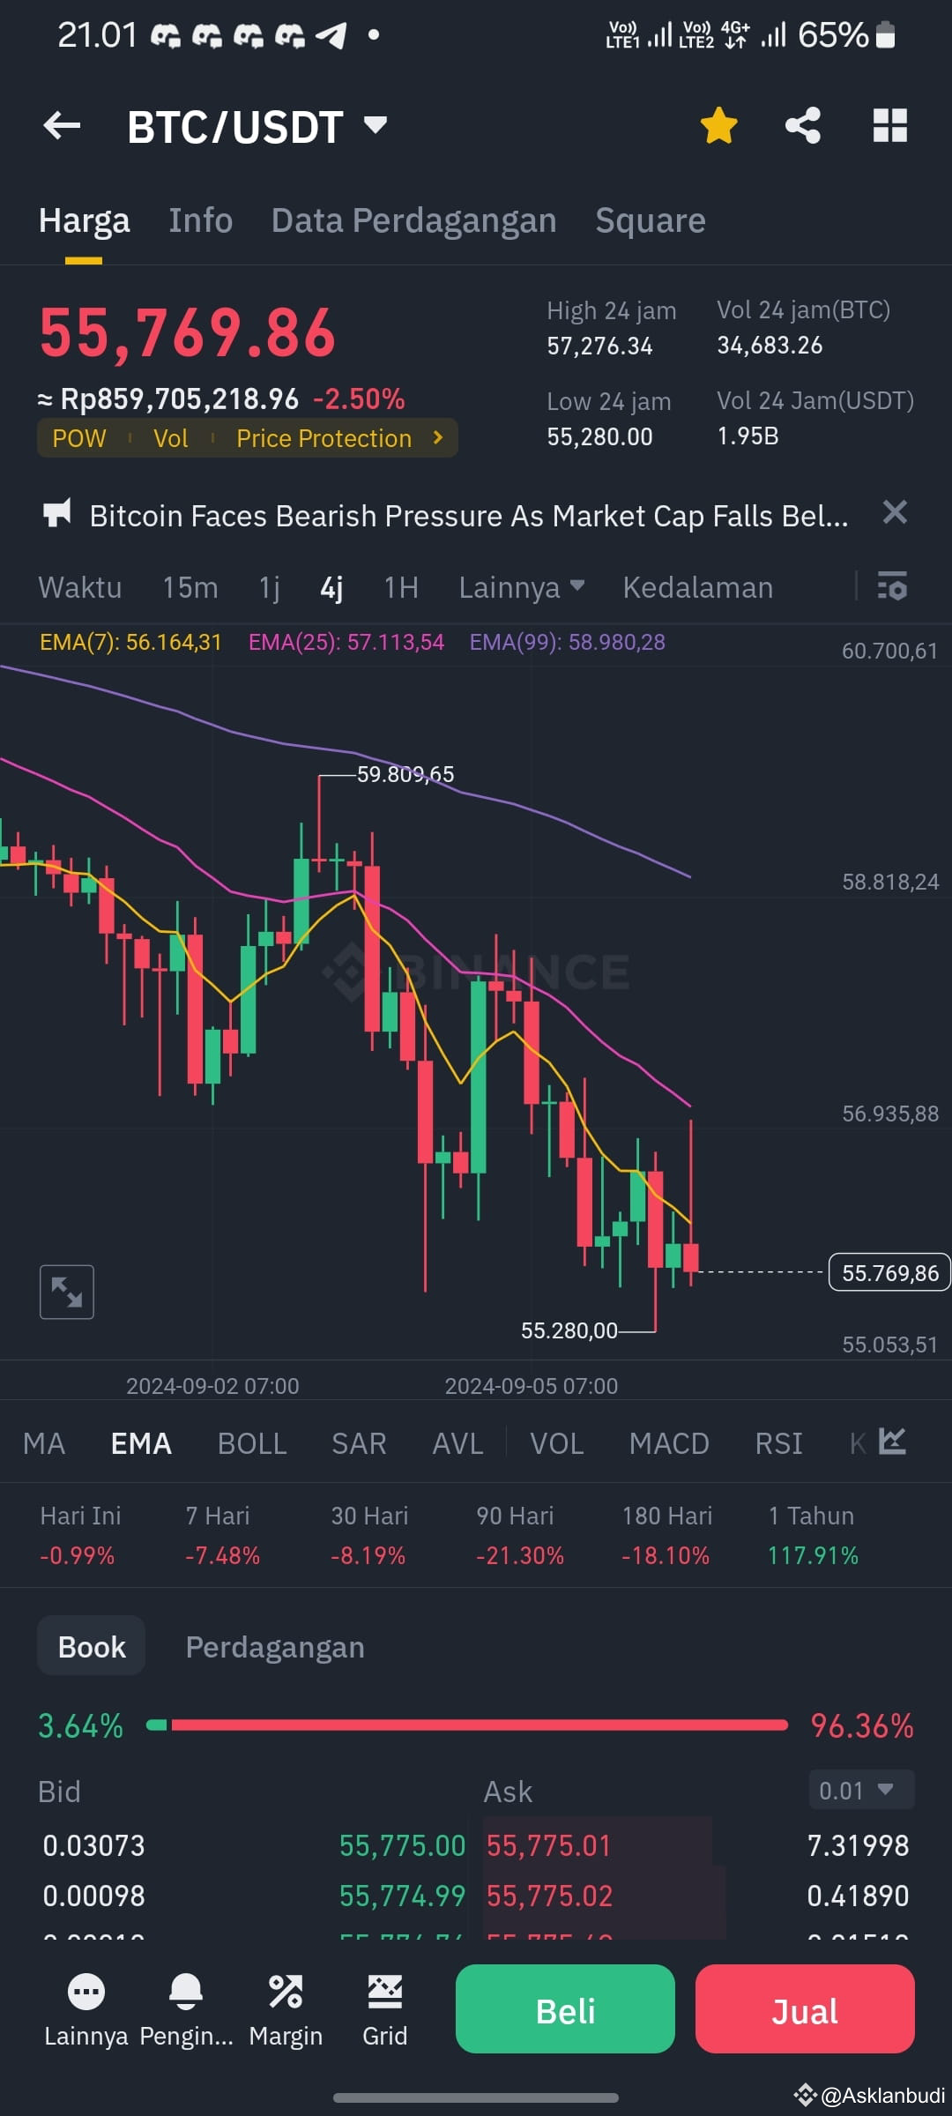The width and height of the screenshot is (952, 2116).
Task: Enable the BOLL indicator
Action: click(x=252, y=1443)
